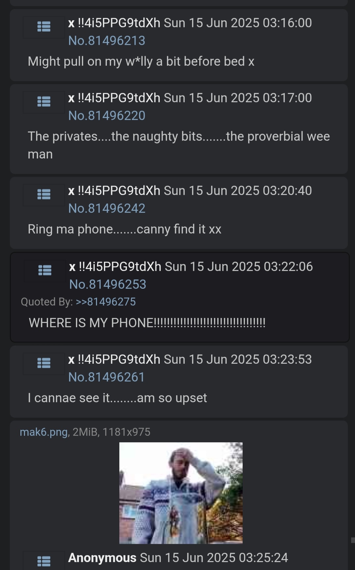Open post menu icon for No.81496213
Screen dimensions: 355x570
pyautogui.click(x=44, y=27)
